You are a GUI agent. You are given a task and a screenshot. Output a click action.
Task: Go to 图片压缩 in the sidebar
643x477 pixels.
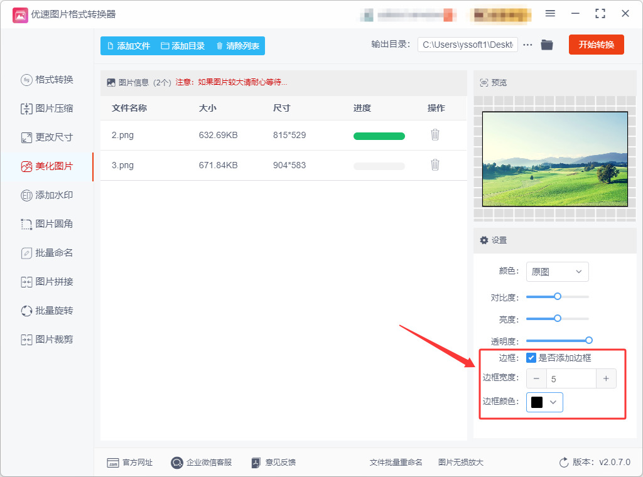pos(47,109)
